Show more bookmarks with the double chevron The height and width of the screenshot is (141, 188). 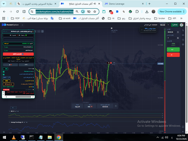[x=181, y=18]
